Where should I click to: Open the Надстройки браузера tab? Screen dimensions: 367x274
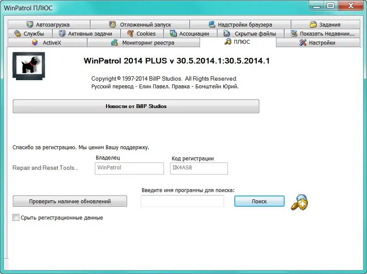(240, 24)
